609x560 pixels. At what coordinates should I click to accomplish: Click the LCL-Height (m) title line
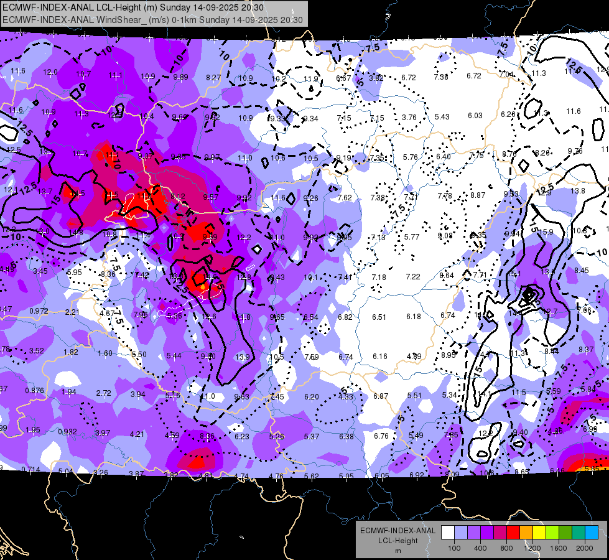(133, 7)
